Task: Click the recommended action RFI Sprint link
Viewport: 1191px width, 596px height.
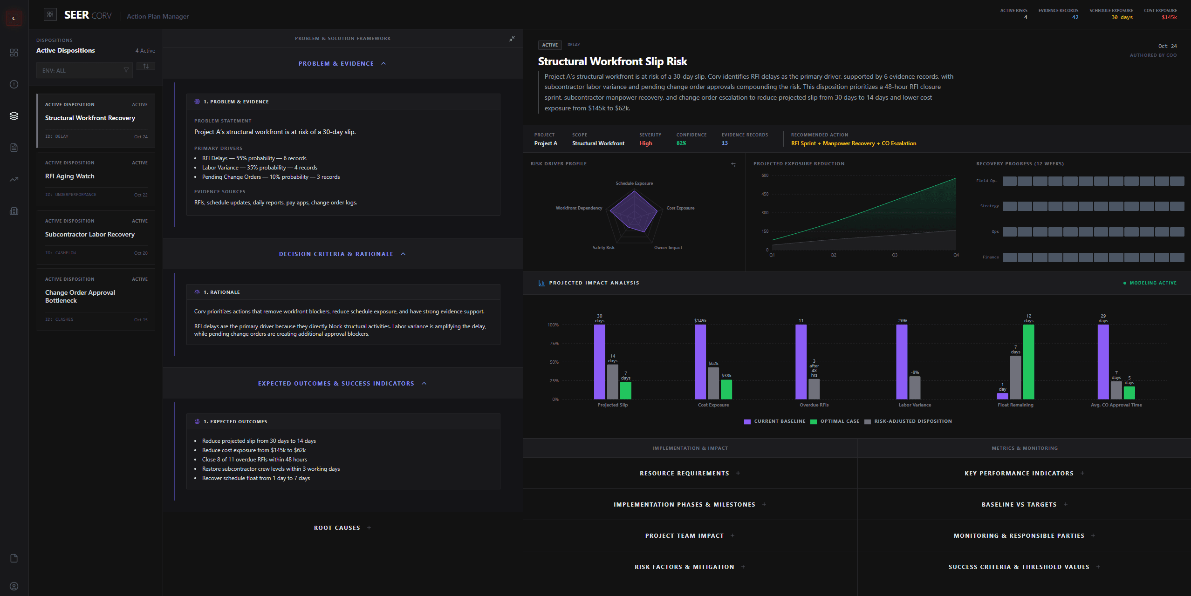Action: [853, 143]
